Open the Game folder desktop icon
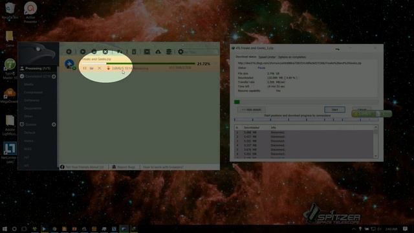 point(10,39)
